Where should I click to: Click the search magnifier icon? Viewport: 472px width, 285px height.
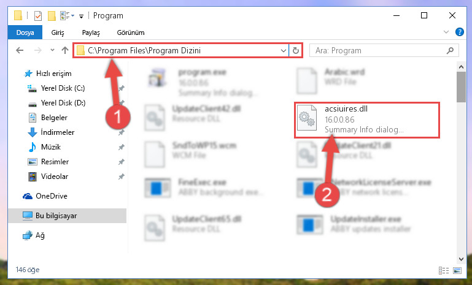450,50
